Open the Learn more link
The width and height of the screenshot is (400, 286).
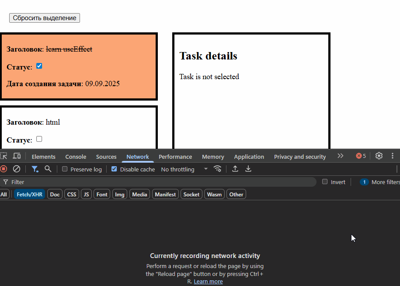tap(208, 281)
